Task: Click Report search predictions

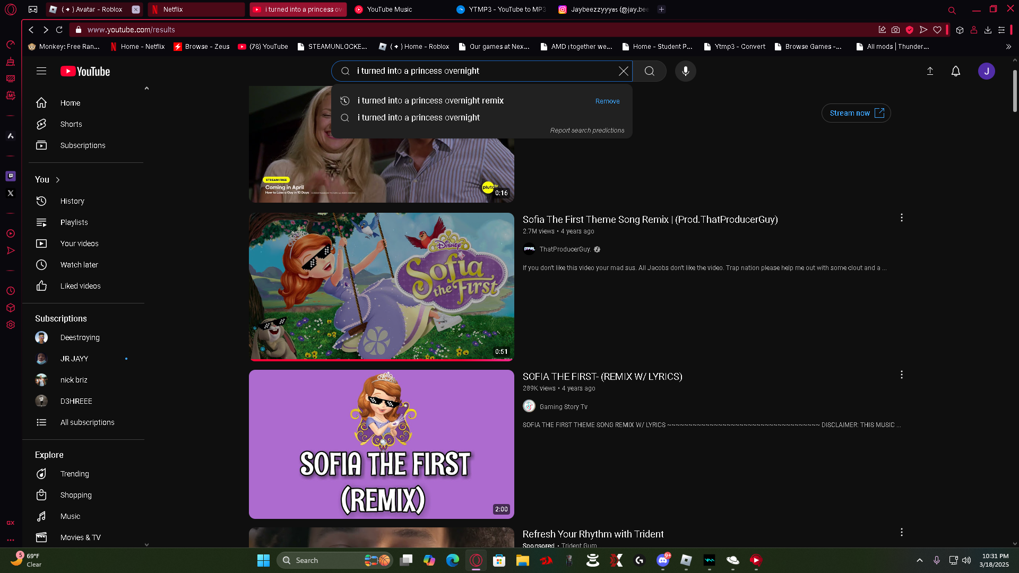Action: (x=587, y=131)
